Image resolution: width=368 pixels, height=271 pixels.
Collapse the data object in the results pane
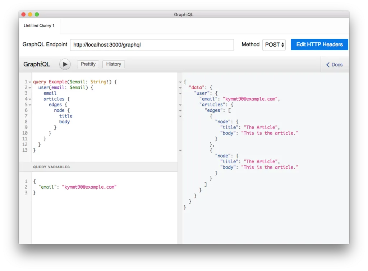pyautogui.click(x=180, y=87)
